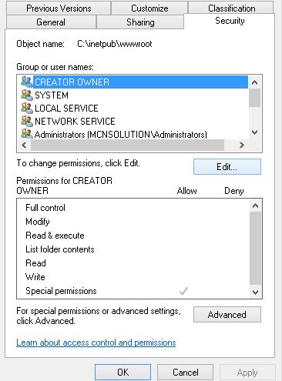
Task: Click the Read & execute permission row
Action: (133, 236)
